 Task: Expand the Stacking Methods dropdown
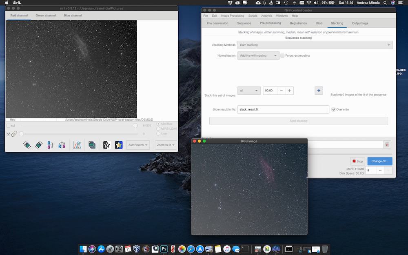click(315, 45)
